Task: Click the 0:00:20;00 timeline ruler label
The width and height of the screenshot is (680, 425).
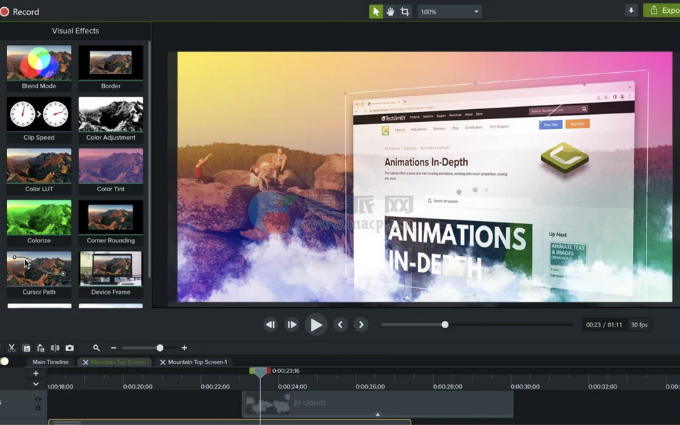Action: click(138, 386)
